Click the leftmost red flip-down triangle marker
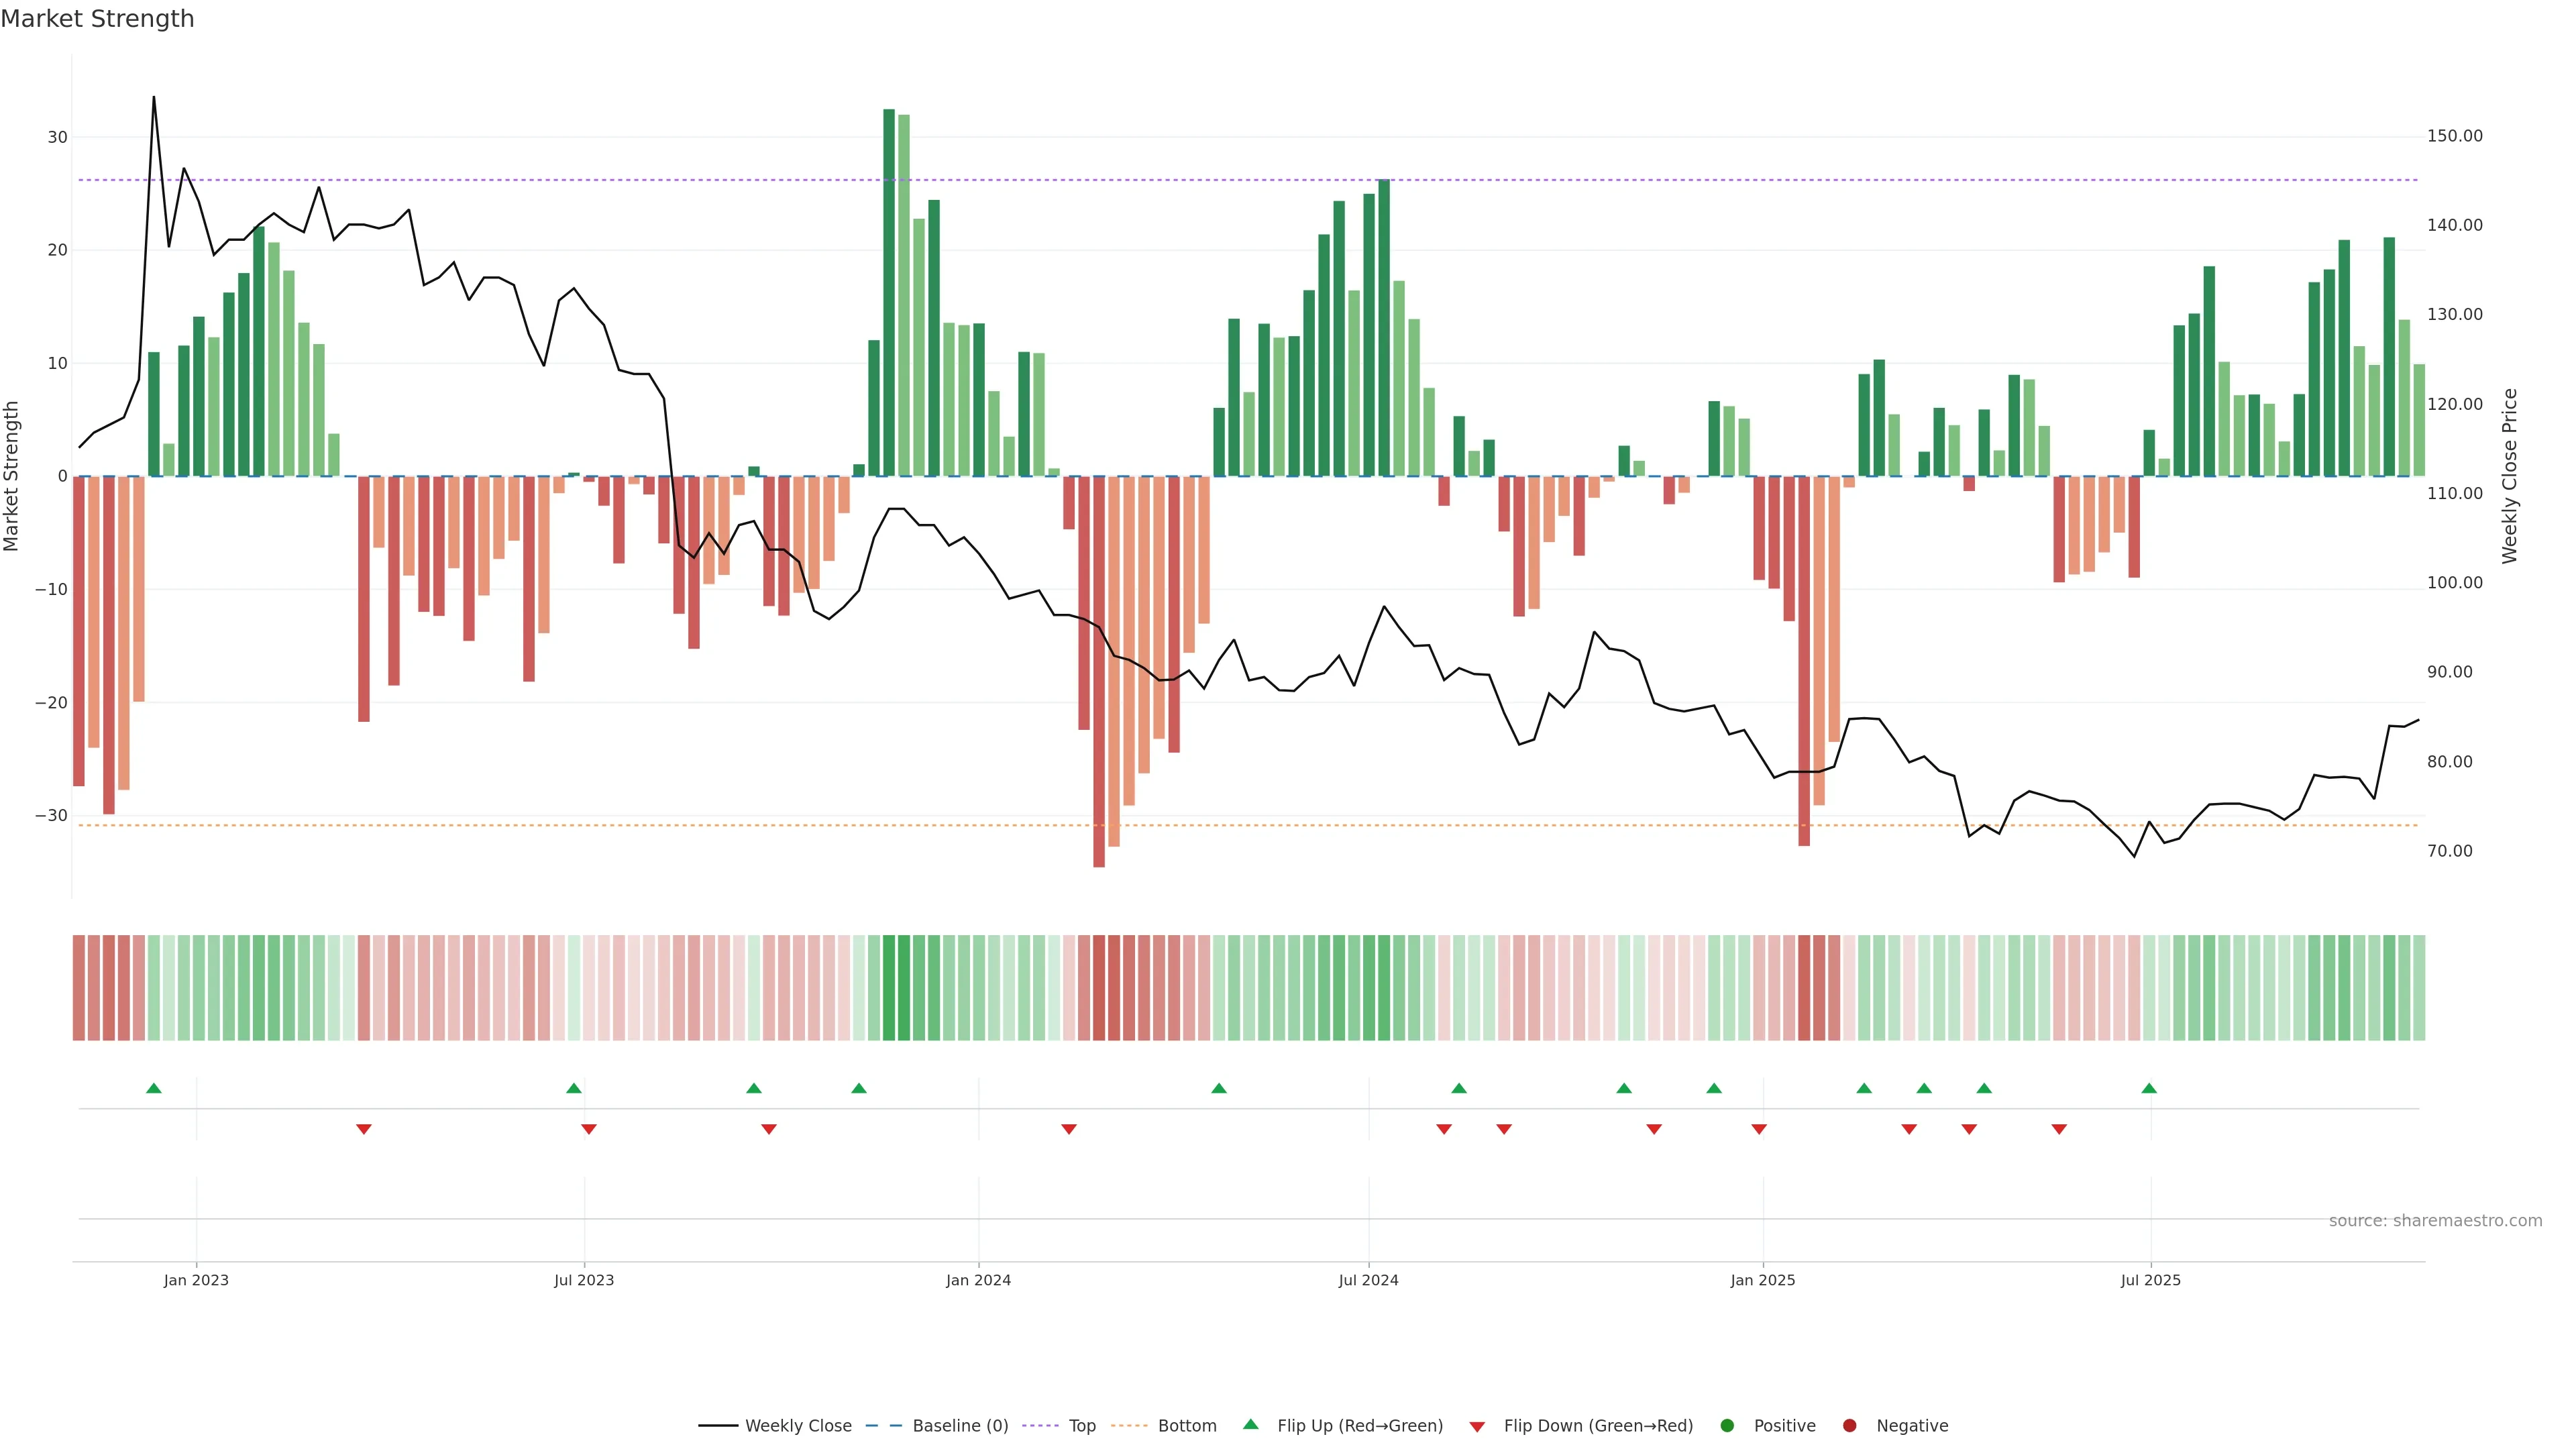The image size is (2576, 1449). (364, 1129)
